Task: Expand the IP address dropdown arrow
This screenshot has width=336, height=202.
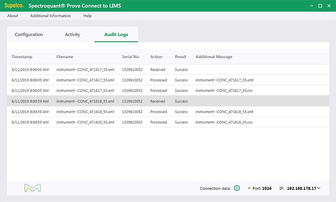Action: pyautogui.click(x=319, y=188)
